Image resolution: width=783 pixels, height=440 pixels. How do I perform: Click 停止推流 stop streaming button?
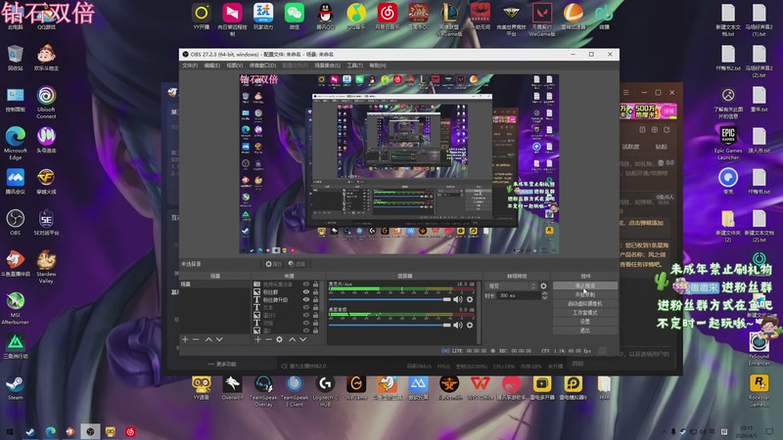click(584, 286)
